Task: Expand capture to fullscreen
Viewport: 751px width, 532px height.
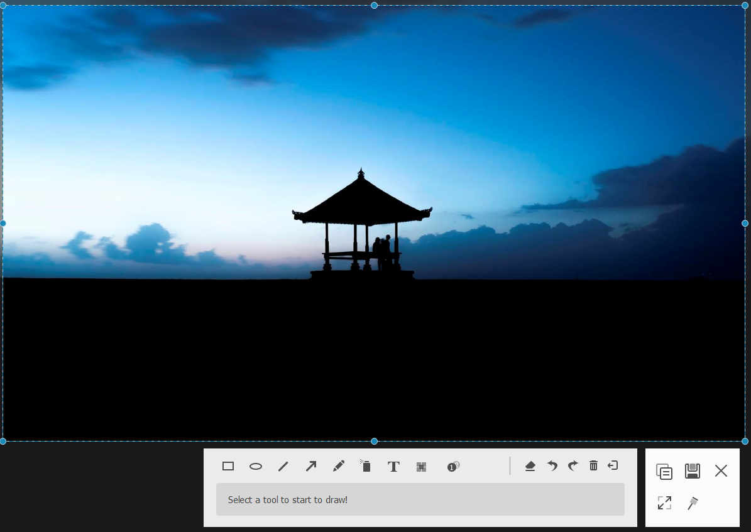Action: click(x=664, y=502)
